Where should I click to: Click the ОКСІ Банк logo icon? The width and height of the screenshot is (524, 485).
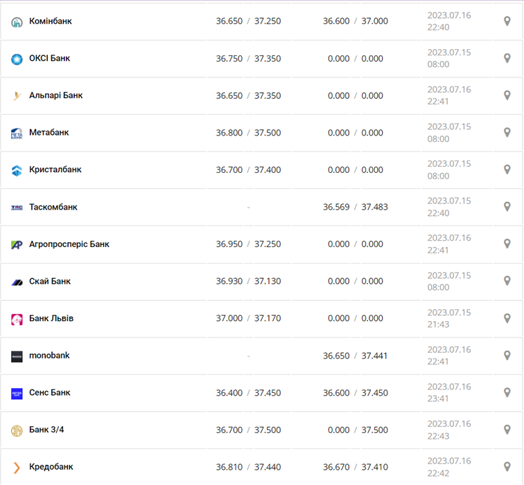pyautogui.click(x=17, y=60)
